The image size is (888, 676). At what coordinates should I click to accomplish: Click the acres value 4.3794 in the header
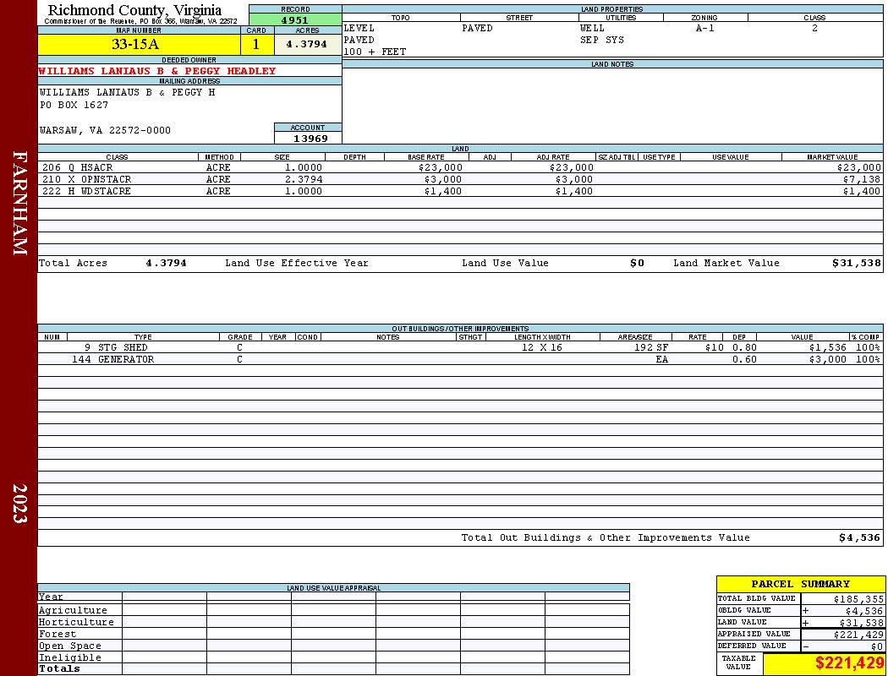306,44
